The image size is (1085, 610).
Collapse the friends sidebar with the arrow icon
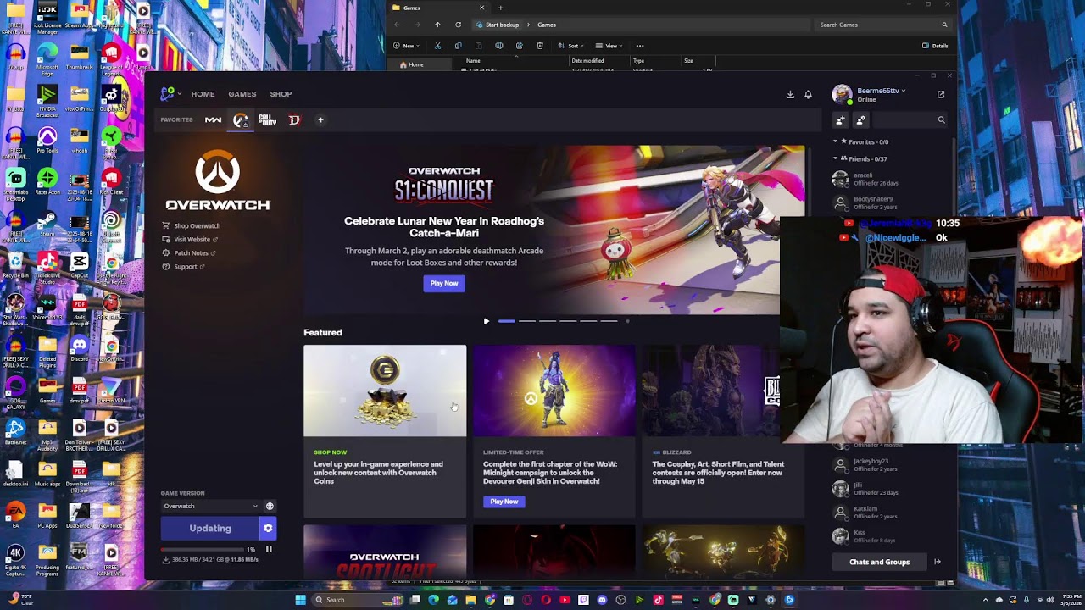[x=938, y=562]
